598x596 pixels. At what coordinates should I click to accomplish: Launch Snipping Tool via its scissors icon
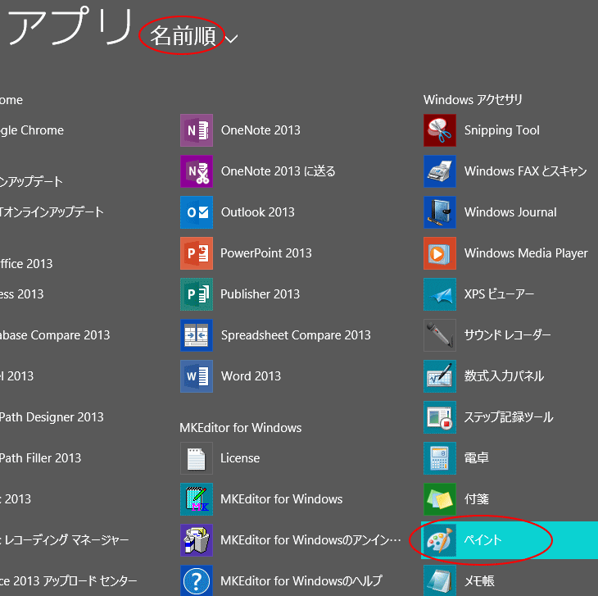(x=440, y=130)
